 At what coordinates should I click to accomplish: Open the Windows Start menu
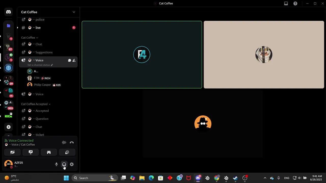66,178
